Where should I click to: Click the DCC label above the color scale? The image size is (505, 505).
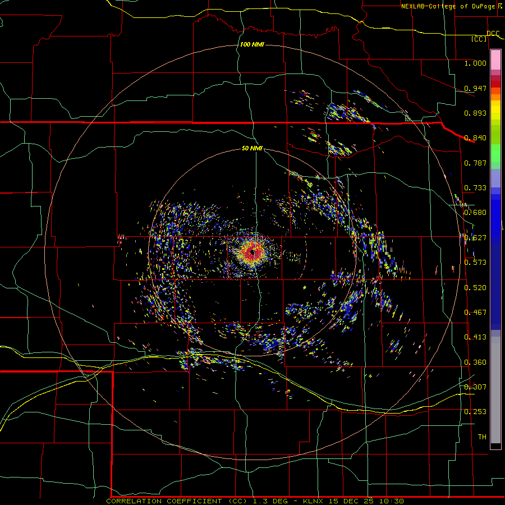click(493, 34)
